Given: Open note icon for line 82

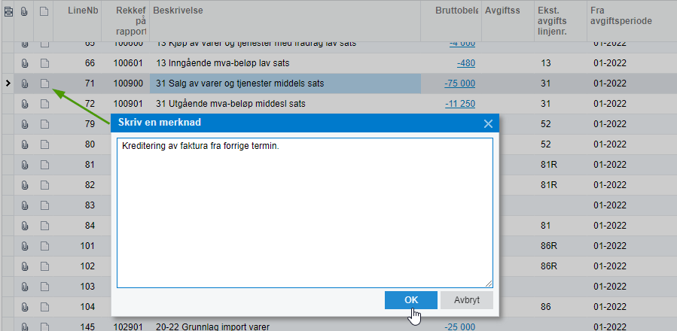Looking at the screenshot, I should point(44,185).
